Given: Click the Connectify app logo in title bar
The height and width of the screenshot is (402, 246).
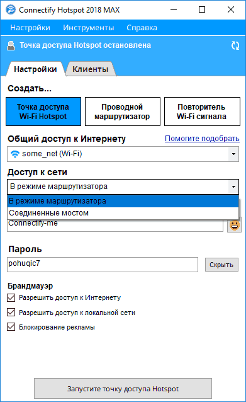Looking at the screenshot, I should (x=11, y=10).
